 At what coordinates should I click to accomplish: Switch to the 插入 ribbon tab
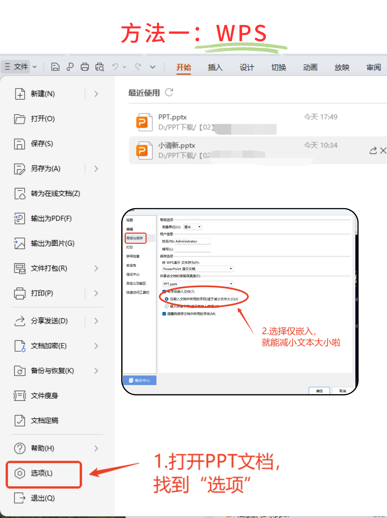pos(215,67)
